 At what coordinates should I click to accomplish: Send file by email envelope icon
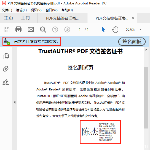(31, 30)
